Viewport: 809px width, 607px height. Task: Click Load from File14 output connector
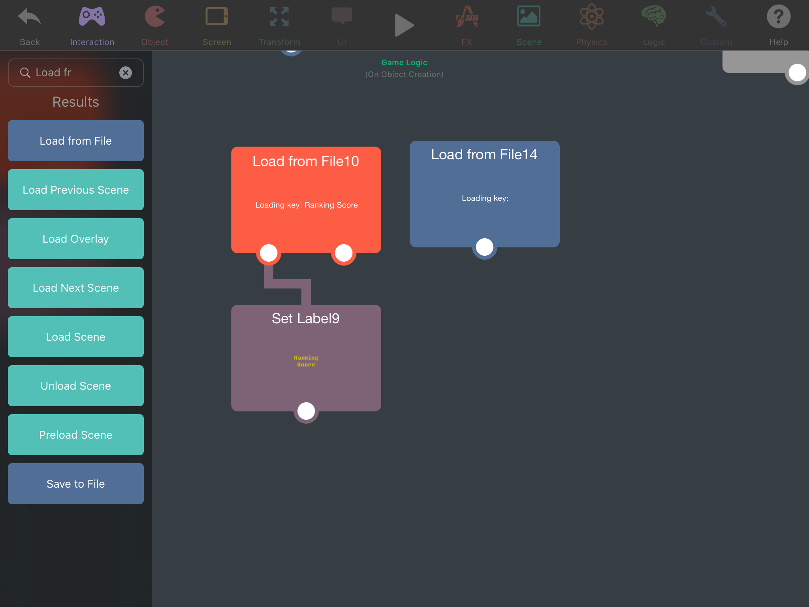485,247
